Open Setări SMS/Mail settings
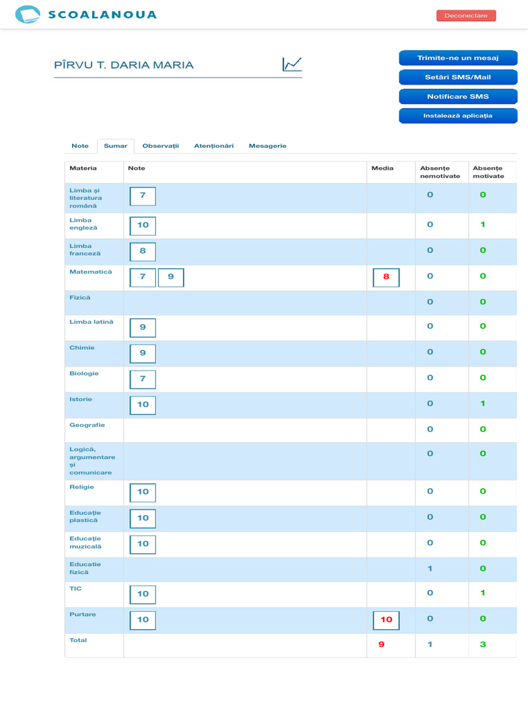 pos(458,77)
